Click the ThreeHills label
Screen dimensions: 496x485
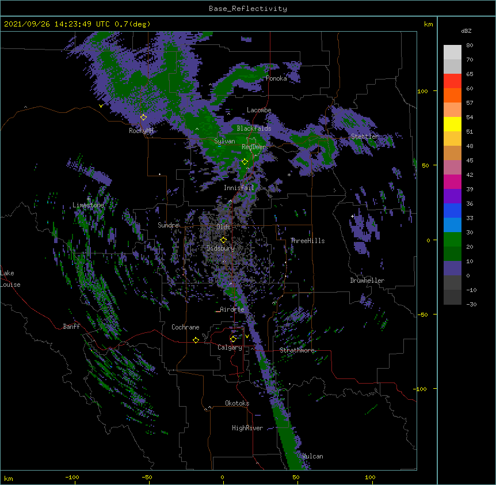coord(307,241)
